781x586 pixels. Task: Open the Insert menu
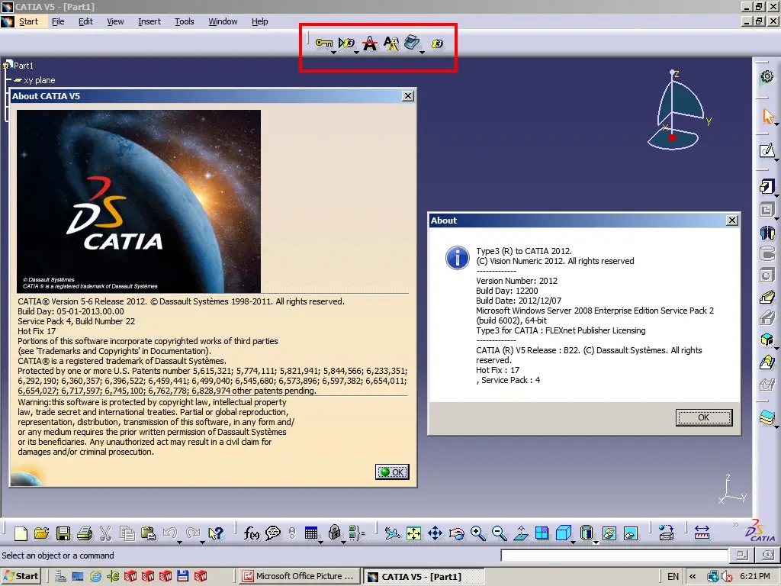point(149,21)
